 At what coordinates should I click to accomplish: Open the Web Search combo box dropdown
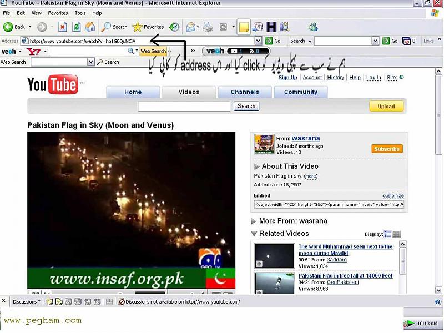pyautogui.click(x=90, y=62)
